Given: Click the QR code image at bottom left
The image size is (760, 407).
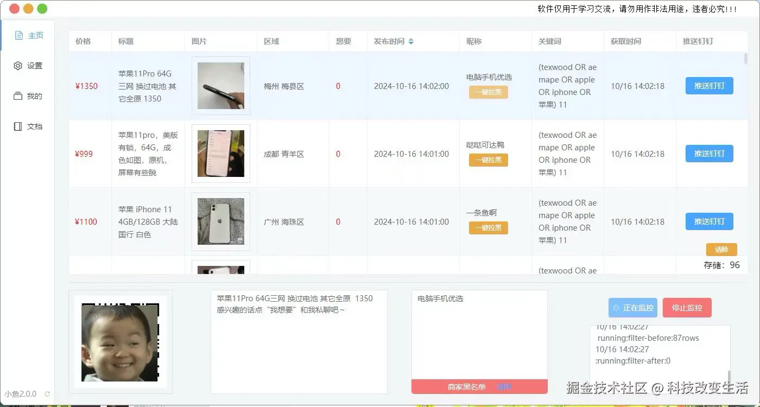Looking at the screenshot, I should pyautogui.click(x=121, y=342).
